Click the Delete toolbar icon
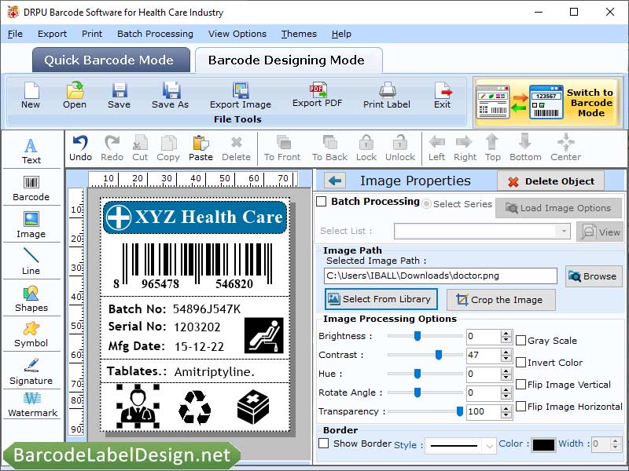 [x=237, y=148]
